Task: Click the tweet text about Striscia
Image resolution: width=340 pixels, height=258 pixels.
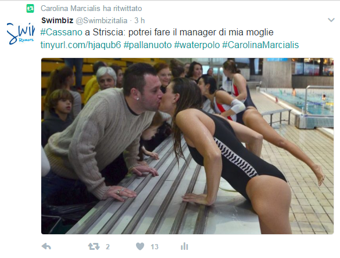Action: coord(179,32)
